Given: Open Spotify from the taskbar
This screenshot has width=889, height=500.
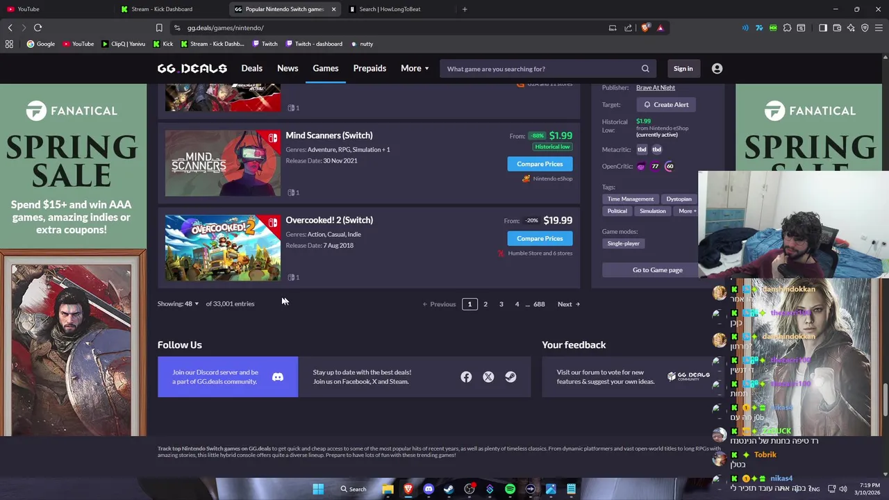Looking at the screenshot, I should point(510,489).
